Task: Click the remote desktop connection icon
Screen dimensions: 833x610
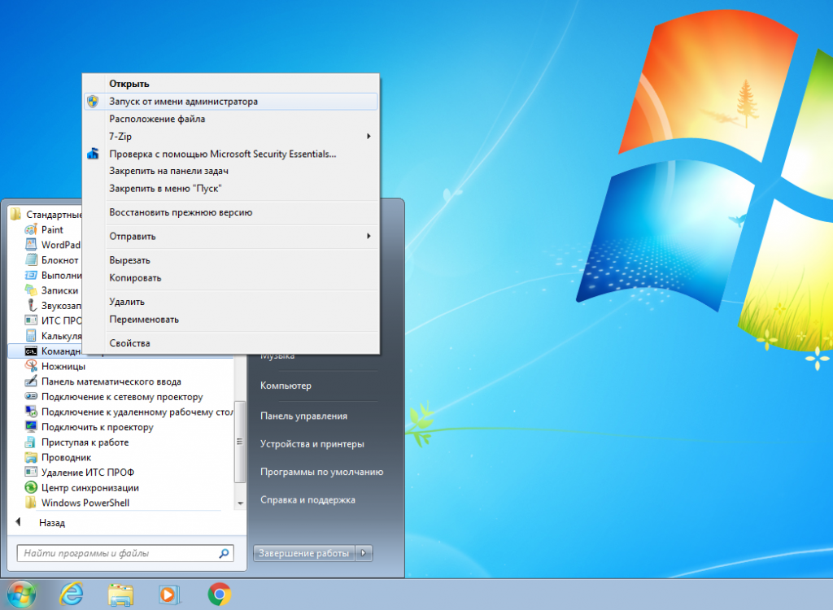Action: click(31, 412)
